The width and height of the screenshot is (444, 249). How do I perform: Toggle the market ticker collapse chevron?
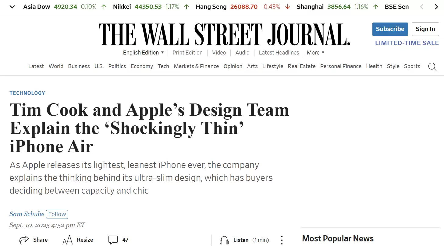pos(12,6)
